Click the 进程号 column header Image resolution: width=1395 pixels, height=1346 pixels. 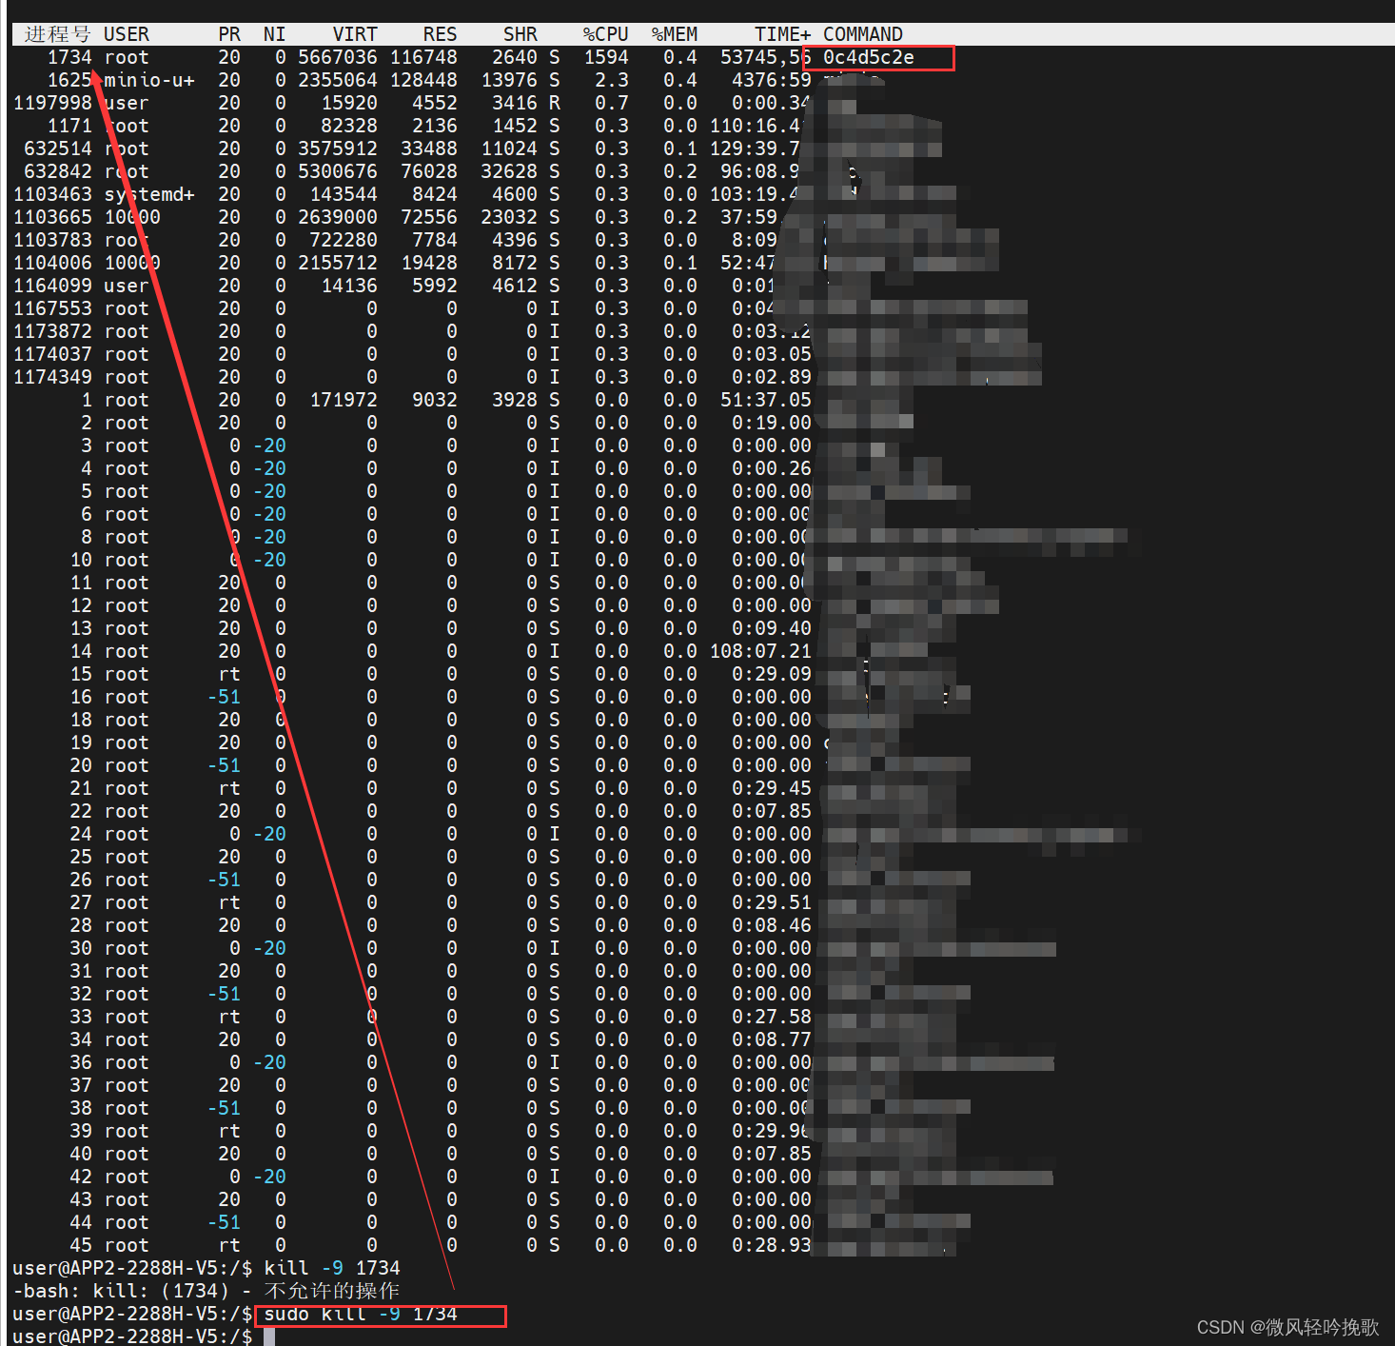[x=58, y=34]
